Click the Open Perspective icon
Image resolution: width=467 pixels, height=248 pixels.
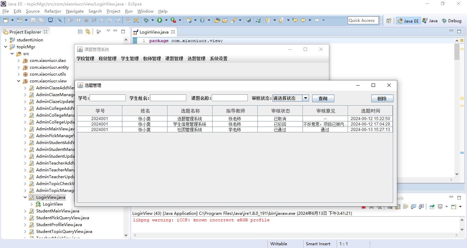[389, 21]
